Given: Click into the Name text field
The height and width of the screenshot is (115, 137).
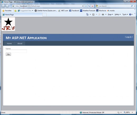Looking at the screenshot, I should click(x=16, y=51).
